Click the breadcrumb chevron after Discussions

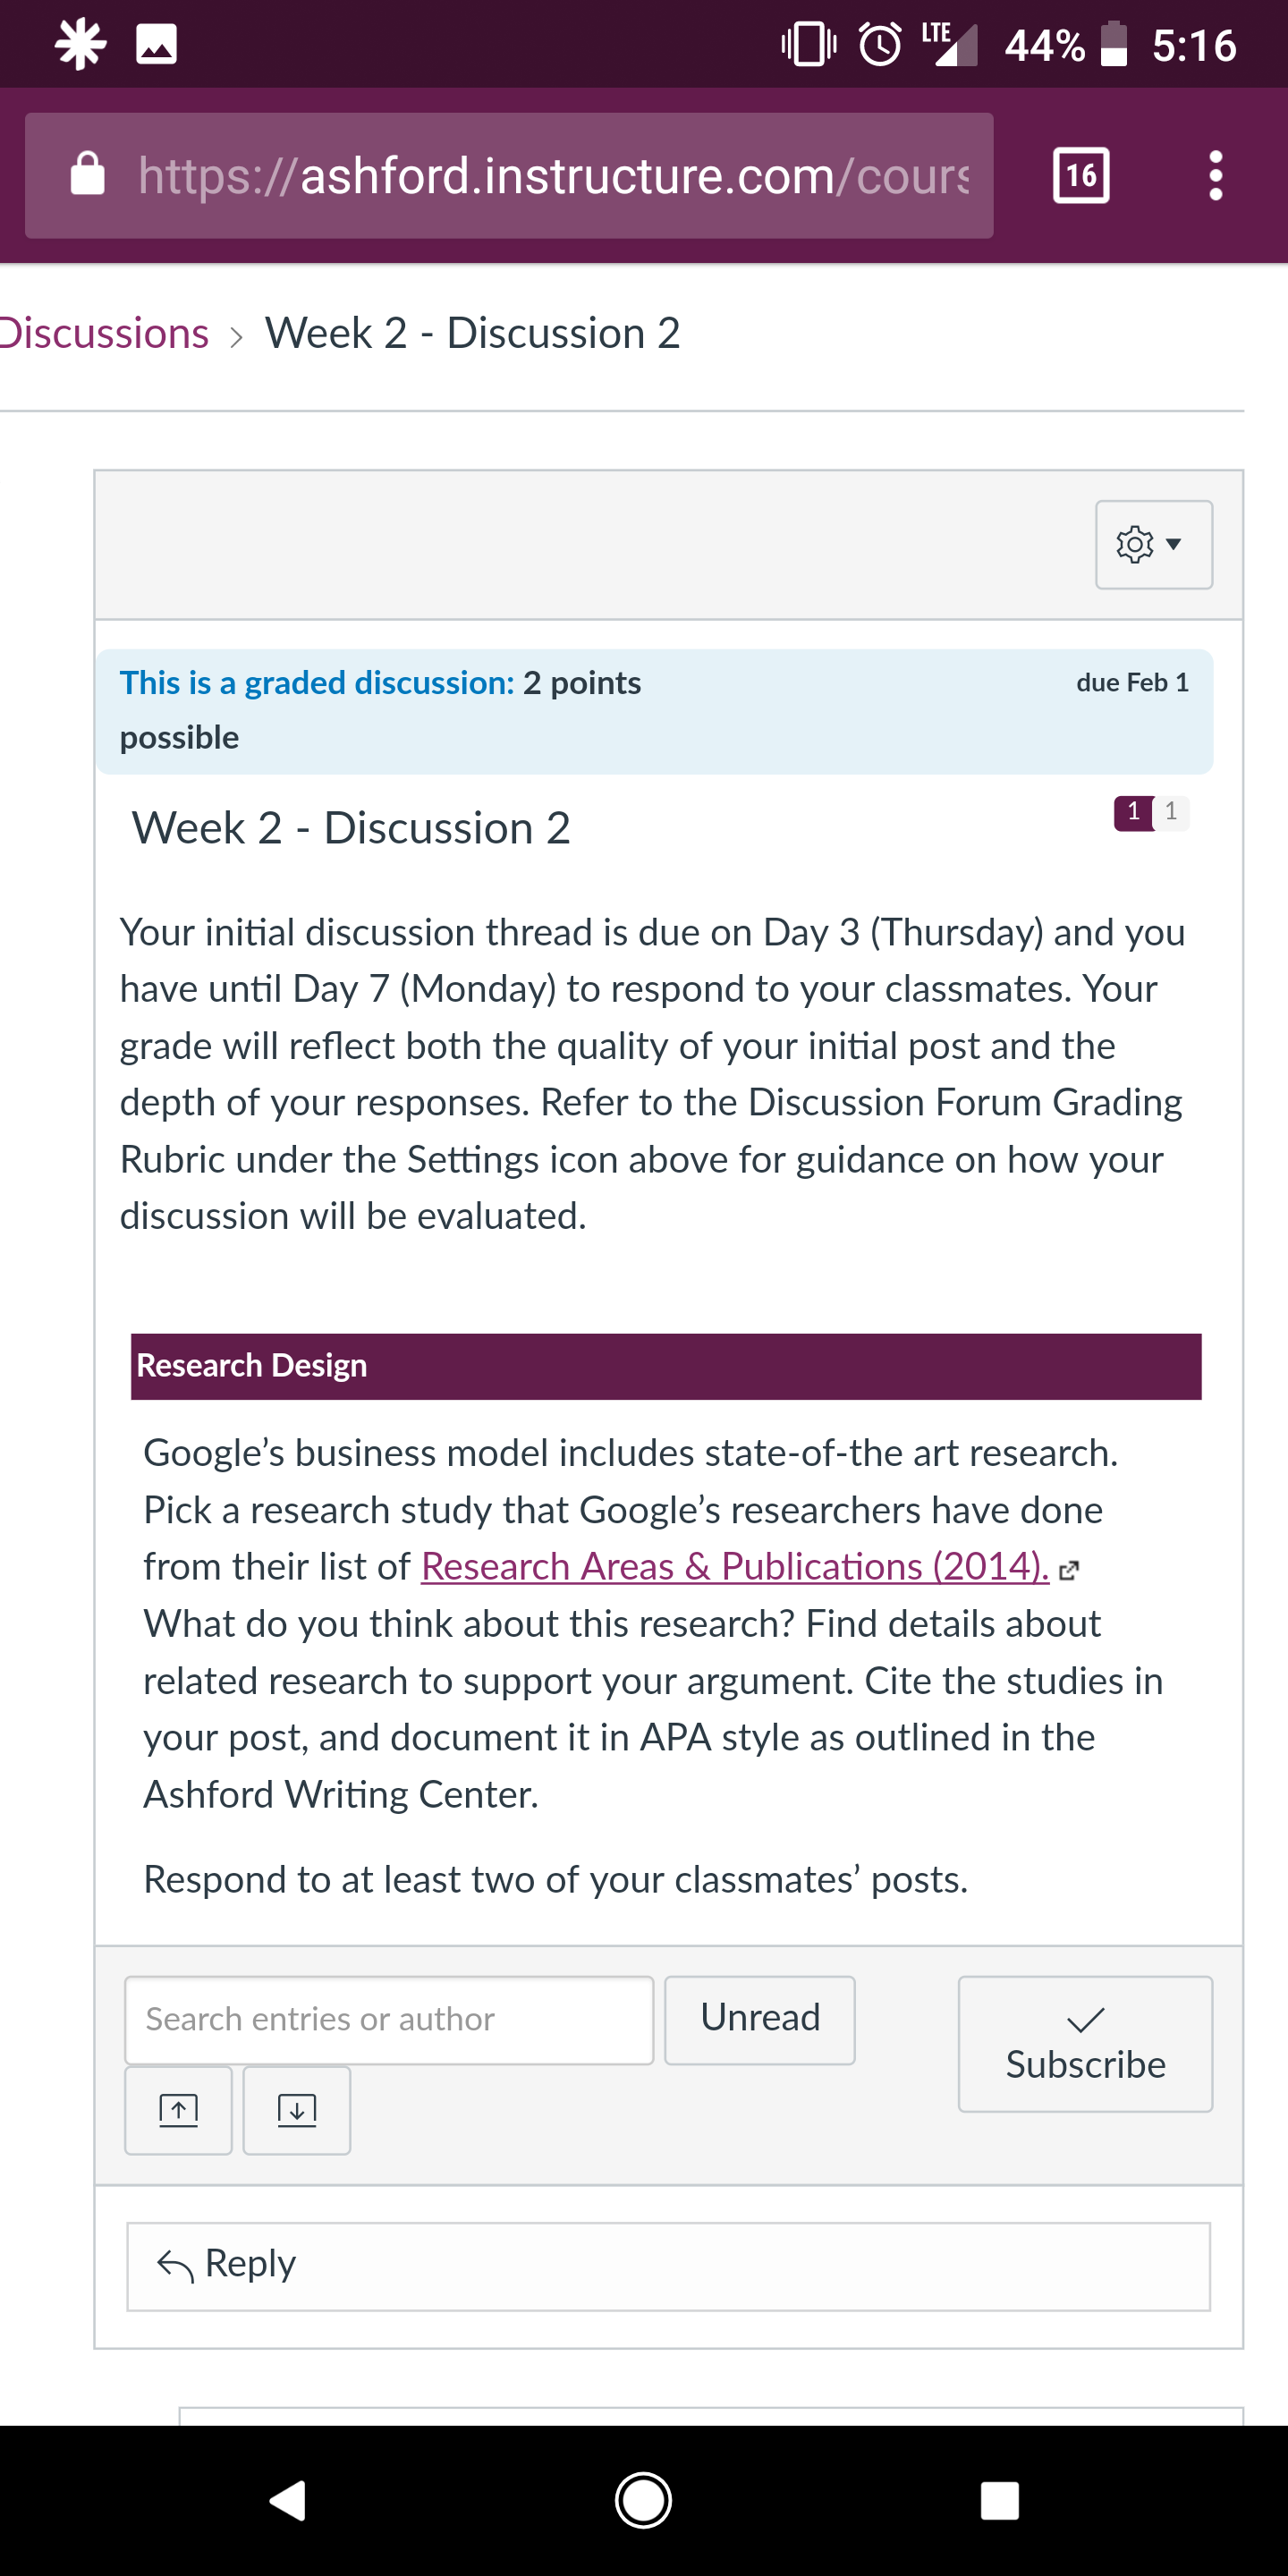[x=236, y=336]
